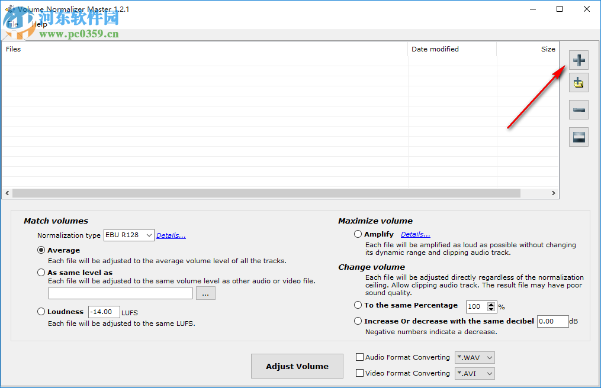Click the "..." browse button for reference file

205,293
